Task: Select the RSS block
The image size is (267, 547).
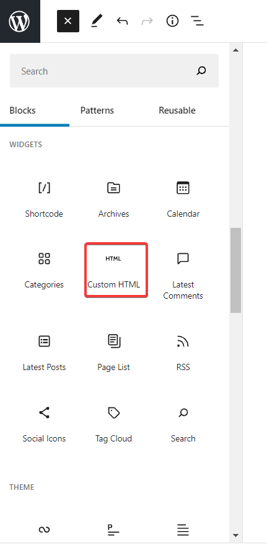Action: [x=183, y=353]
